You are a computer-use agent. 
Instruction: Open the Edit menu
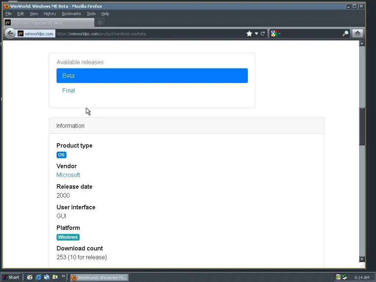21,14
